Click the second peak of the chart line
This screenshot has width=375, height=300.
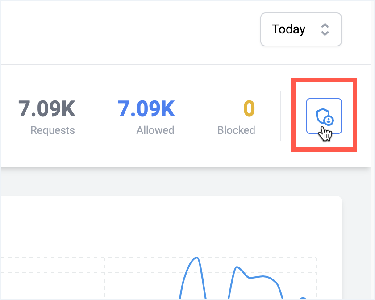pos(237,267)
